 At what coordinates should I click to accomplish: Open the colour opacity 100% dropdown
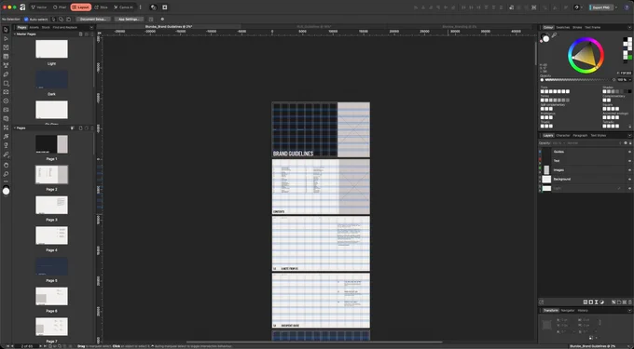point(630,80)
